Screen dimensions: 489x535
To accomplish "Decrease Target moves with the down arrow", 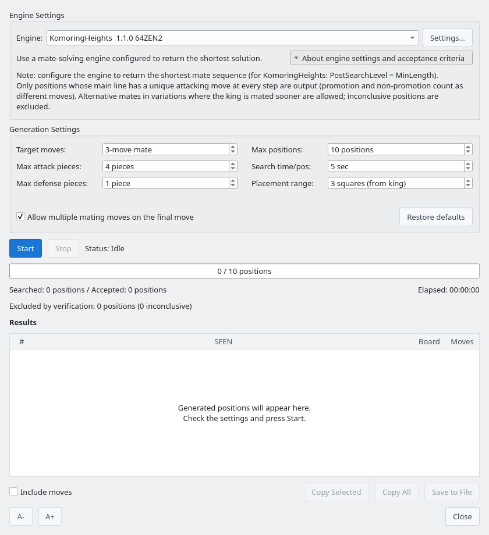I will coord(233,152).
